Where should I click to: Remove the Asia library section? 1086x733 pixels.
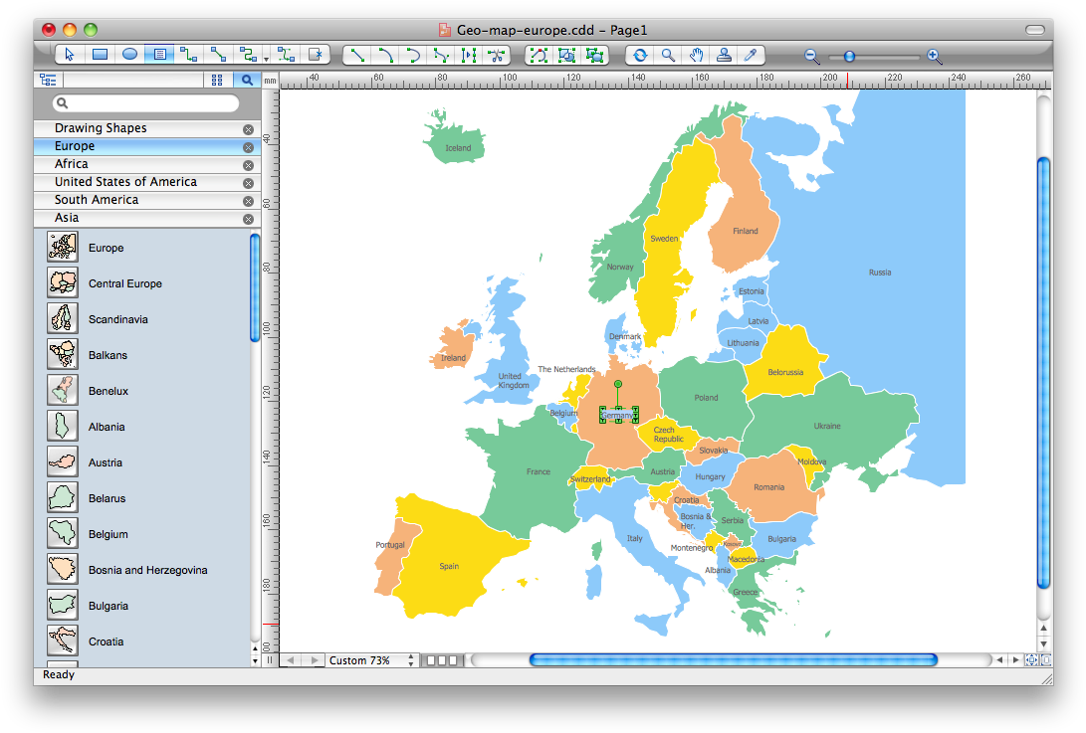(x=248, y=218)
